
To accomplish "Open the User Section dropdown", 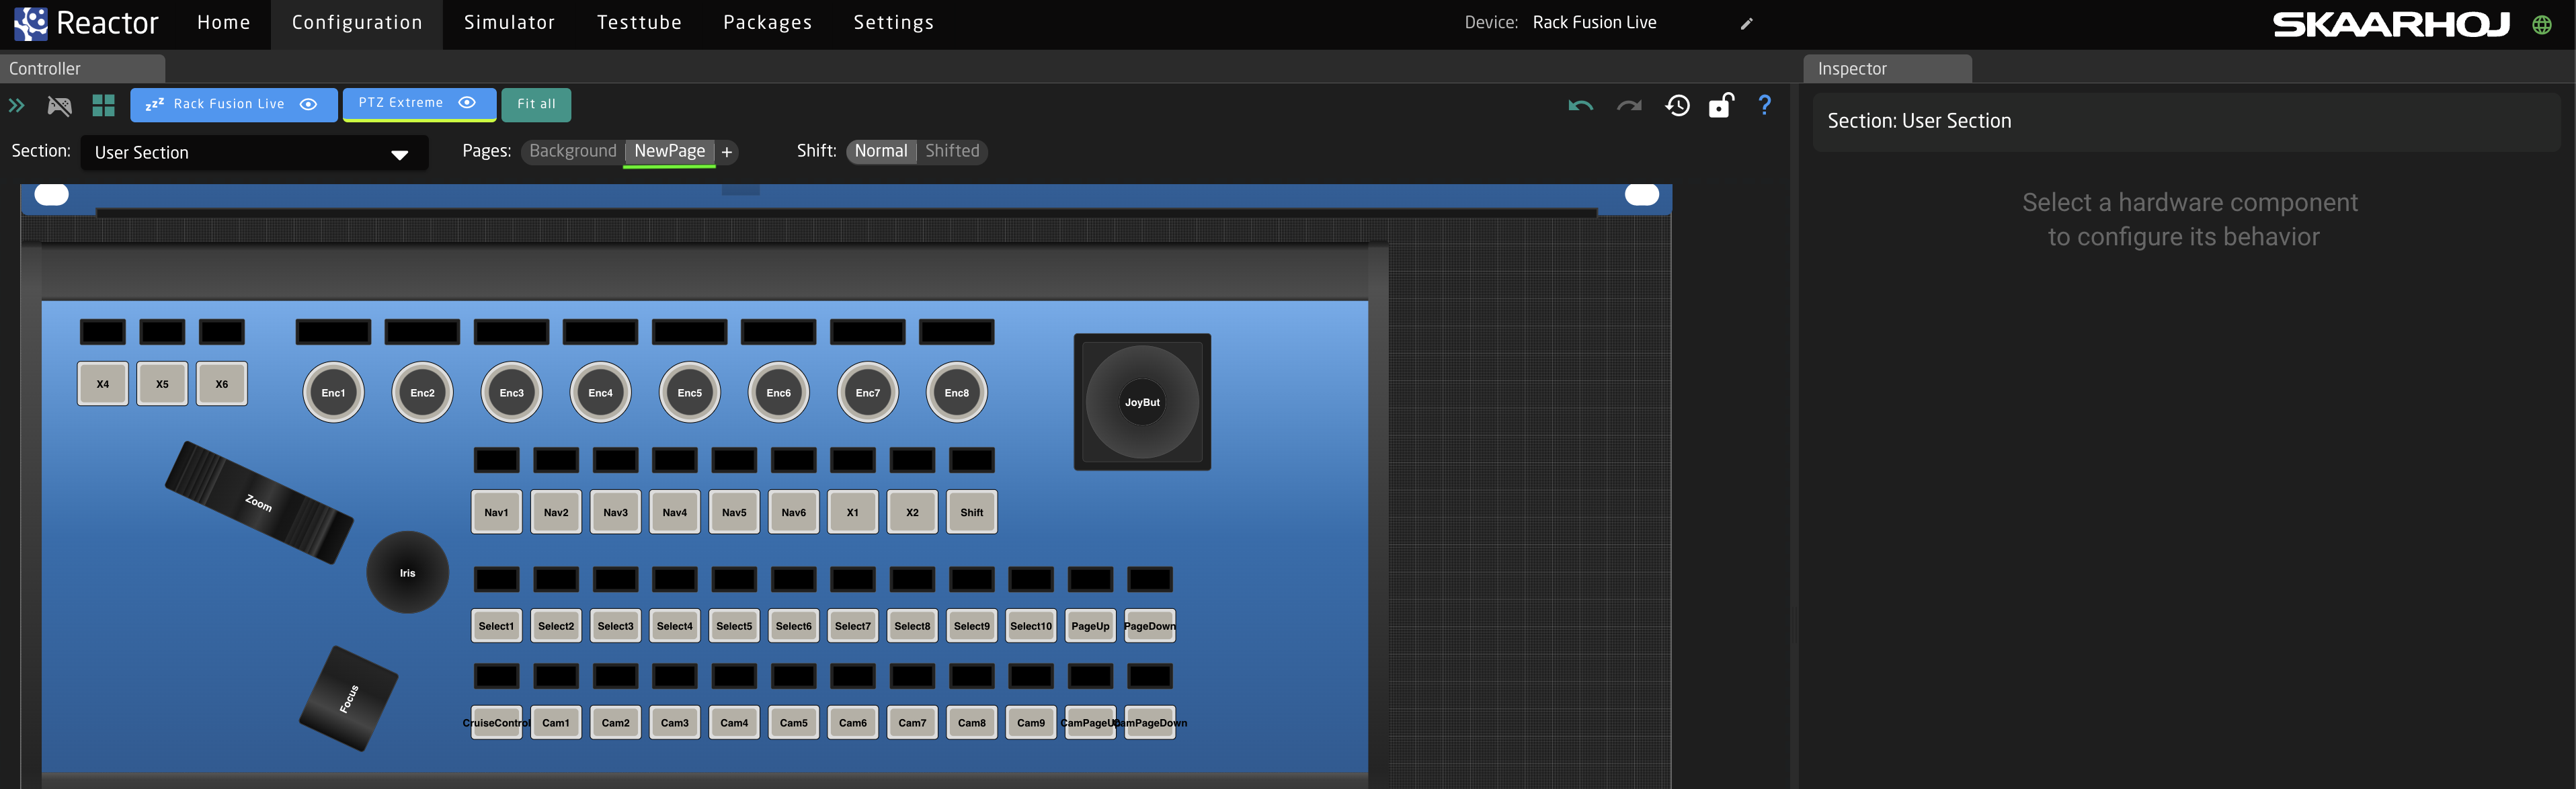I will 254,153.
